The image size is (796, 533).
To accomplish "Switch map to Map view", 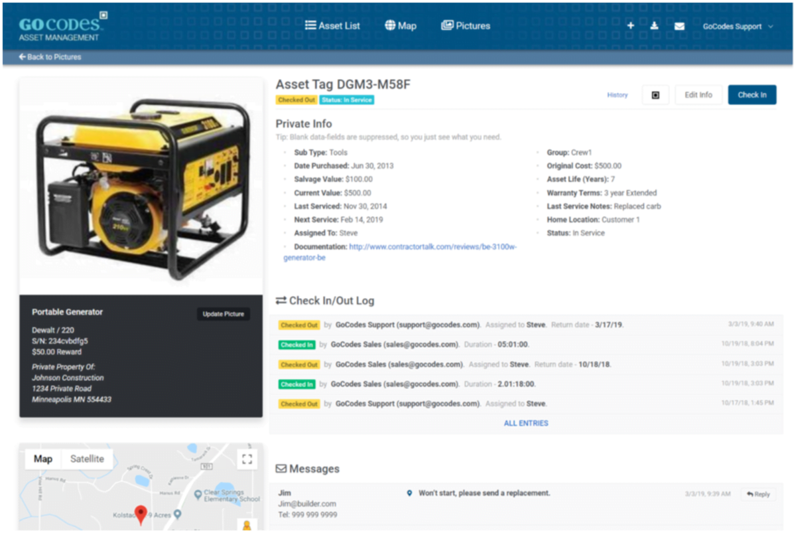I will coord(43,459).
